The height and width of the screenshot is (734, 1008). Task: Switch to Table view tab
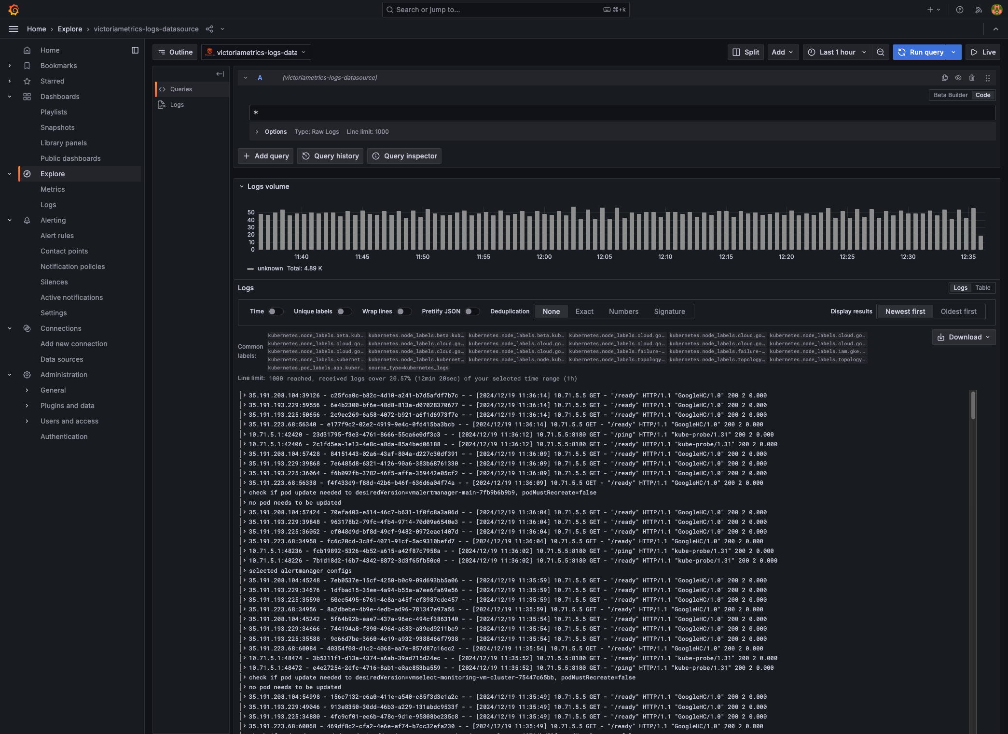[982, 288]
